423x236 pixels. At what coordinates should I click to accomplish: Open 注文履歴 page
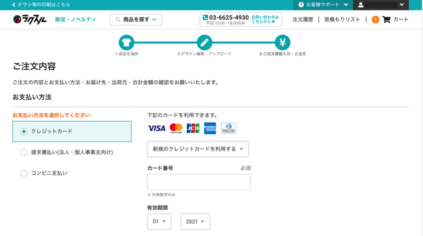[303, 20]
